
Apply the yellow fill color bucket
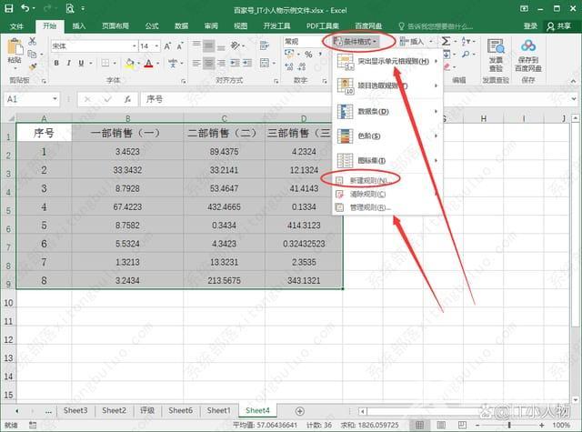point(129,63)
